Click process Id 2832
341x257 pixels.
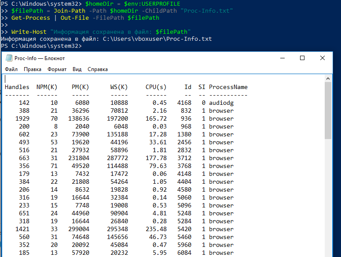tap(184, 150)
